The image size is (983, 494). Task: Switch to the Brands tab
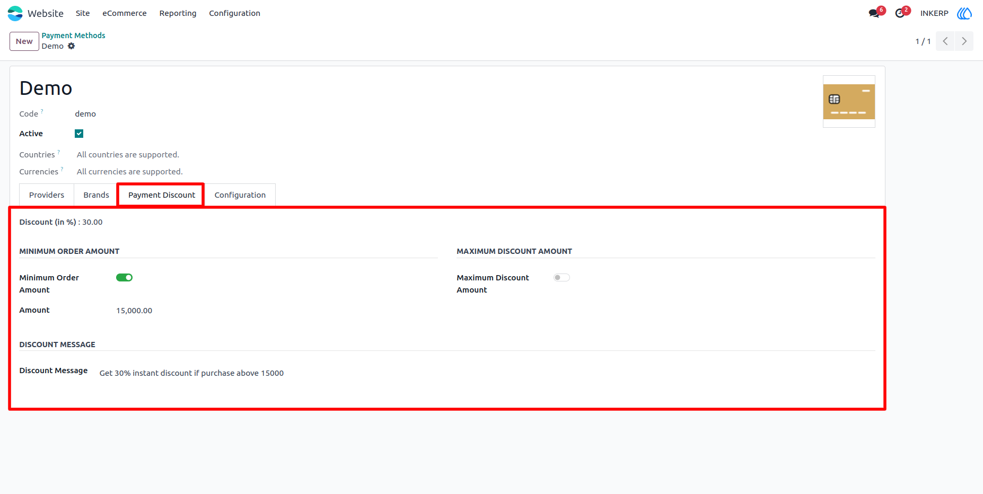click(x=96, y=195)
